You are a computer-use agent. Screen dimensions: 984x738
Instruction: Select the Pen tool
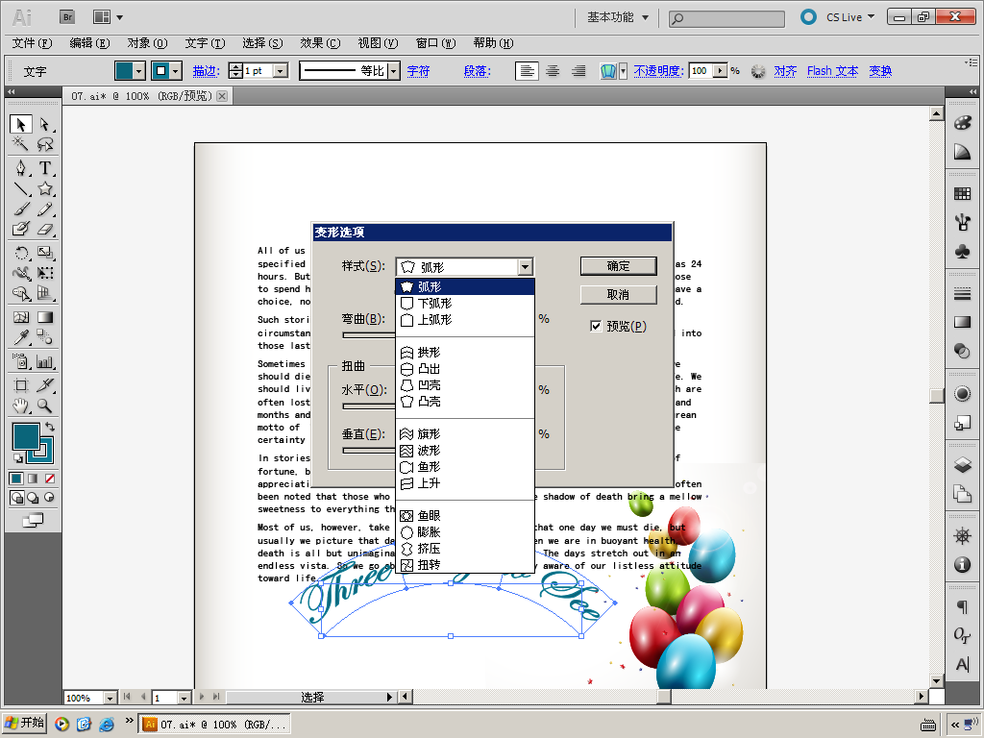coord(21,168)
